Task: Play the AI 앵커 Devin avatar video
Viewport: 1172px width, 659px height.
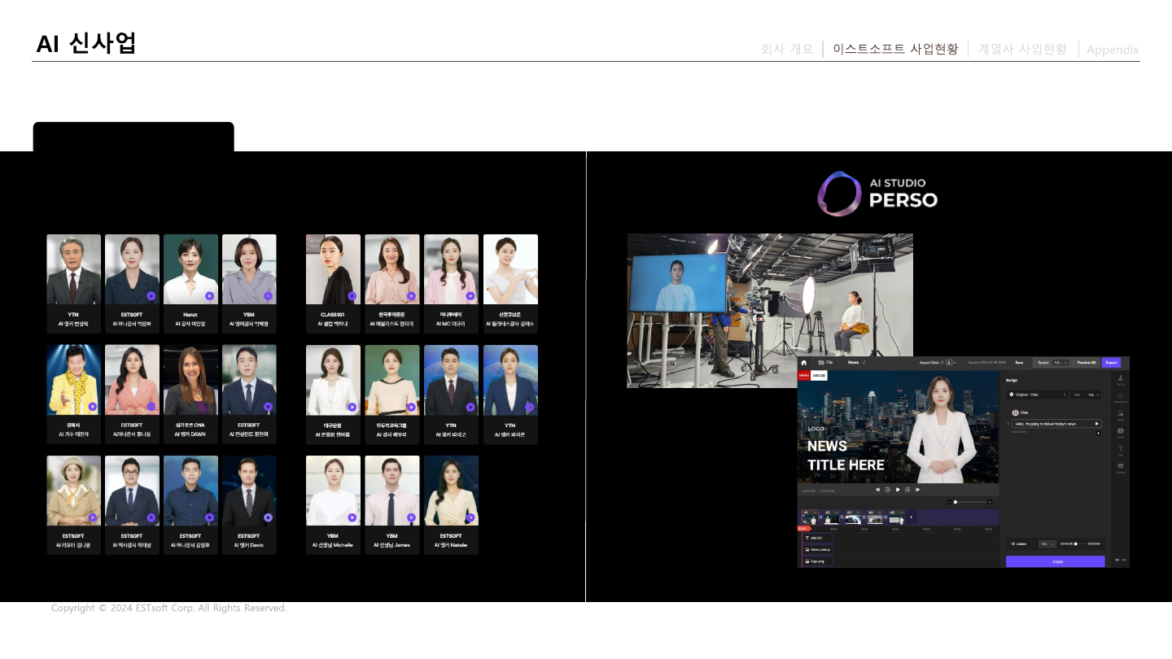Action: click(268, 517)
